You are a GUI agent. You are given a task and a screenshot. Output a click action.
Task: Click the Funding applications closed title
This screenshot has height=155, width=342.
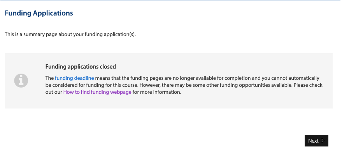[x=81, y=67]
